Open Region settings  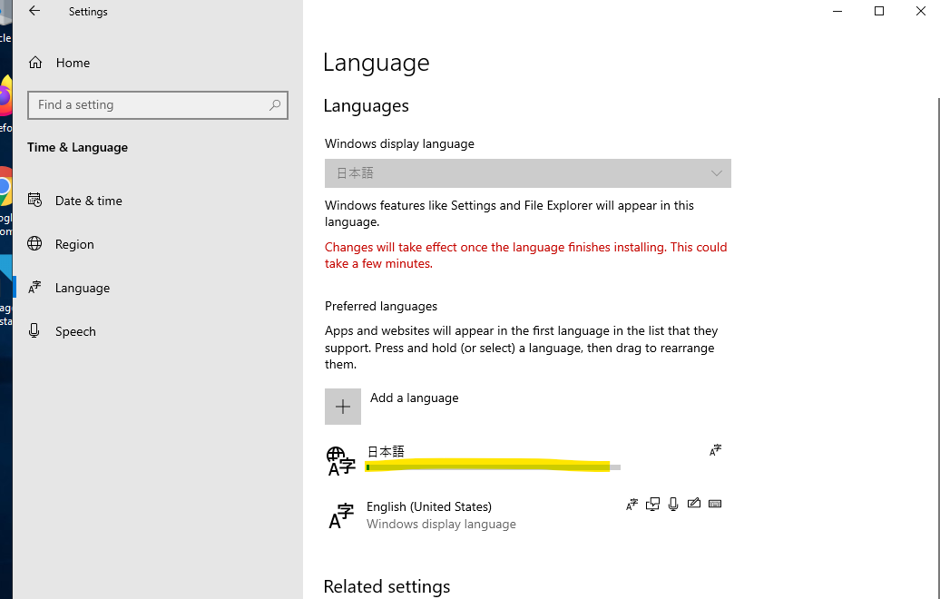74,244
